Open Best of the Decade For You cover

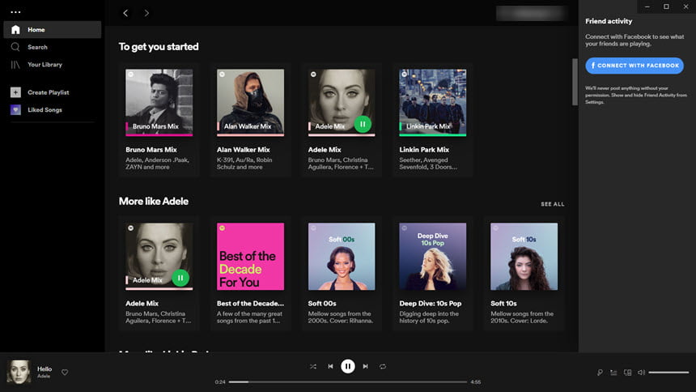250,257
